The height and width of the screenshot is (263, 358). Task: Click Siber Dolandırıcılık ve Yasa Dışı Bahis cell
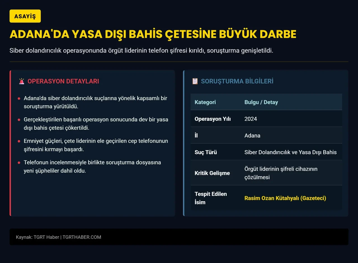point(291,152)
